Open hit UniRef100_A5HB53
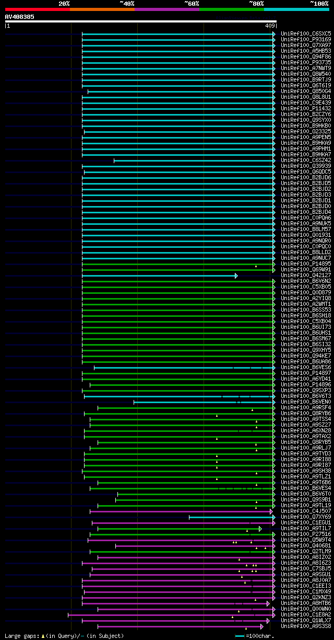 click(x=306, y=51)
